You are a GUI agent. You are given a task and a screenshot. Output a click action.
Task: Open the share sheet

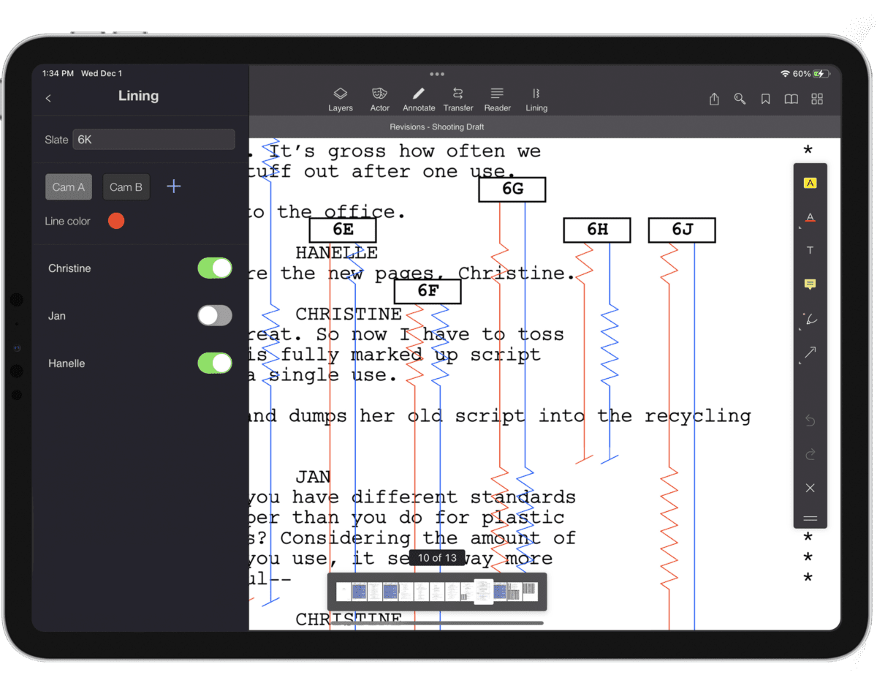click(x=714, y=98)
